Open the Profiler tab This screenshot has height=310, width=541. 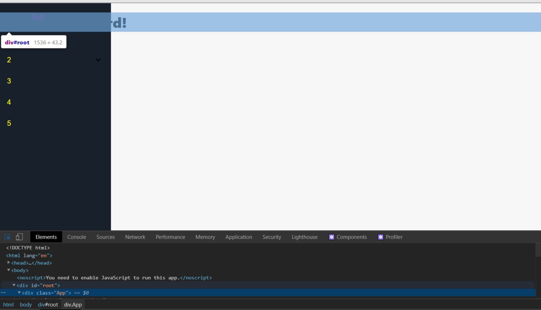(390, 237)
